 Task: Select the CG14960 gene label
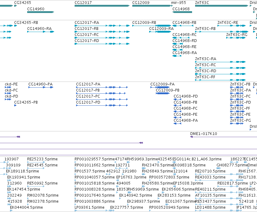coord(36,9)
